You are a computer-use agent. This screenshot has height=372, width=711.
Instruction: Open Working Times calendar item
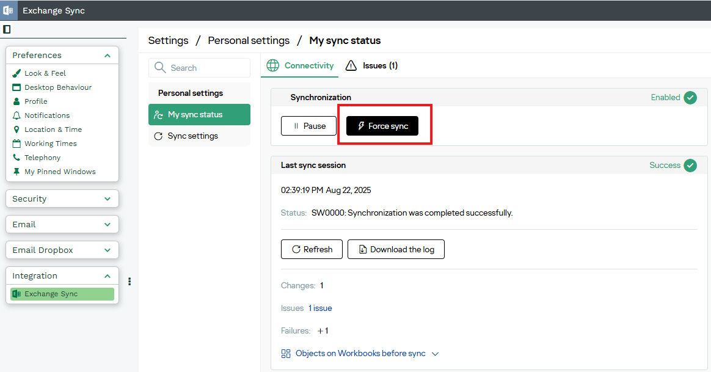[x=50, y=144]
